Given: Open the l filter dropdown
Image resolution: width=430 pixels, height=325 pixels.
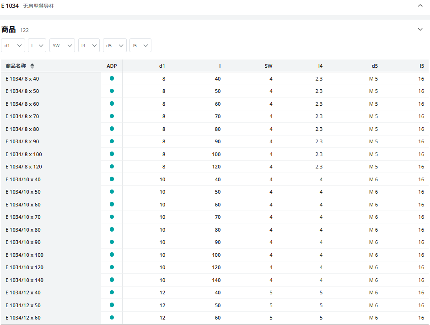Looking at the screenshot, I should tap(37, 45).
